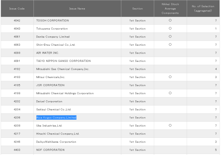The image size is (221, 155).
Task: Click 1st Section in JSR CORPORATION row
Action: [x=137, y=85]
